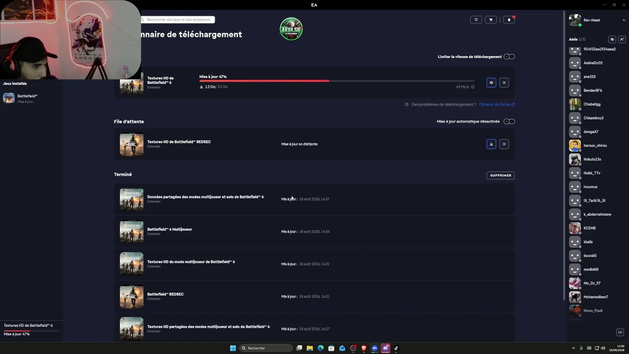Select Textures HD du mode multijoueur entry
Screen dimensions: 629x354
tap(314, 264)
